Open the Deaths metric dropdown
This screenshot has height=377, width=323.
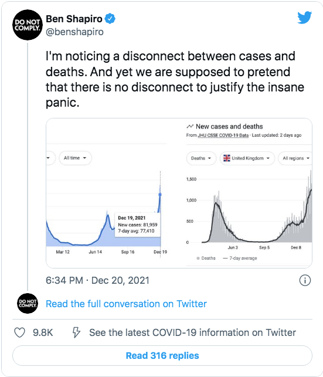pos(201,158)
